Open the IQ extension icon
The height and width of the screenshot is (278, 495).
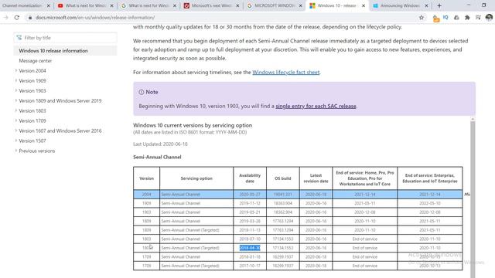pyautogui.click(x=445, y=18)
